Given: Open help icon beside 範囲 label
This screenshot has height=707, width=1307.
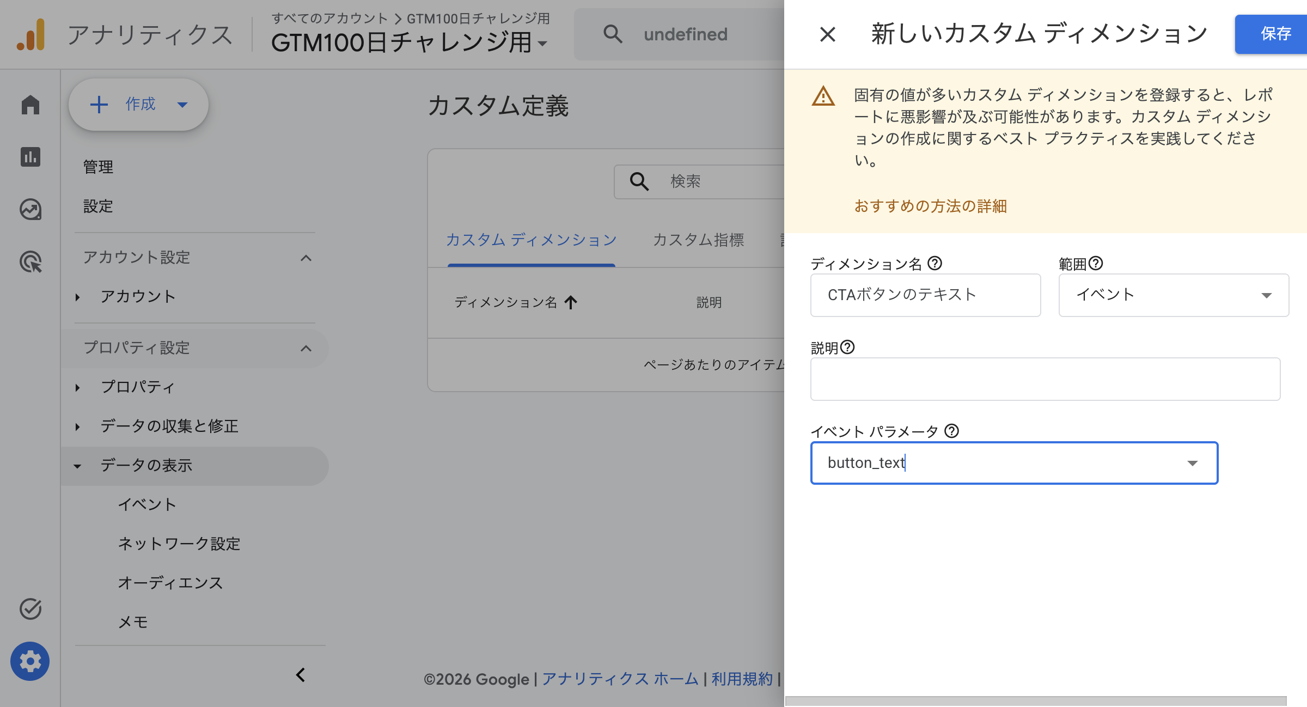Looking at the screenshot, I should tap(1096, 263).
